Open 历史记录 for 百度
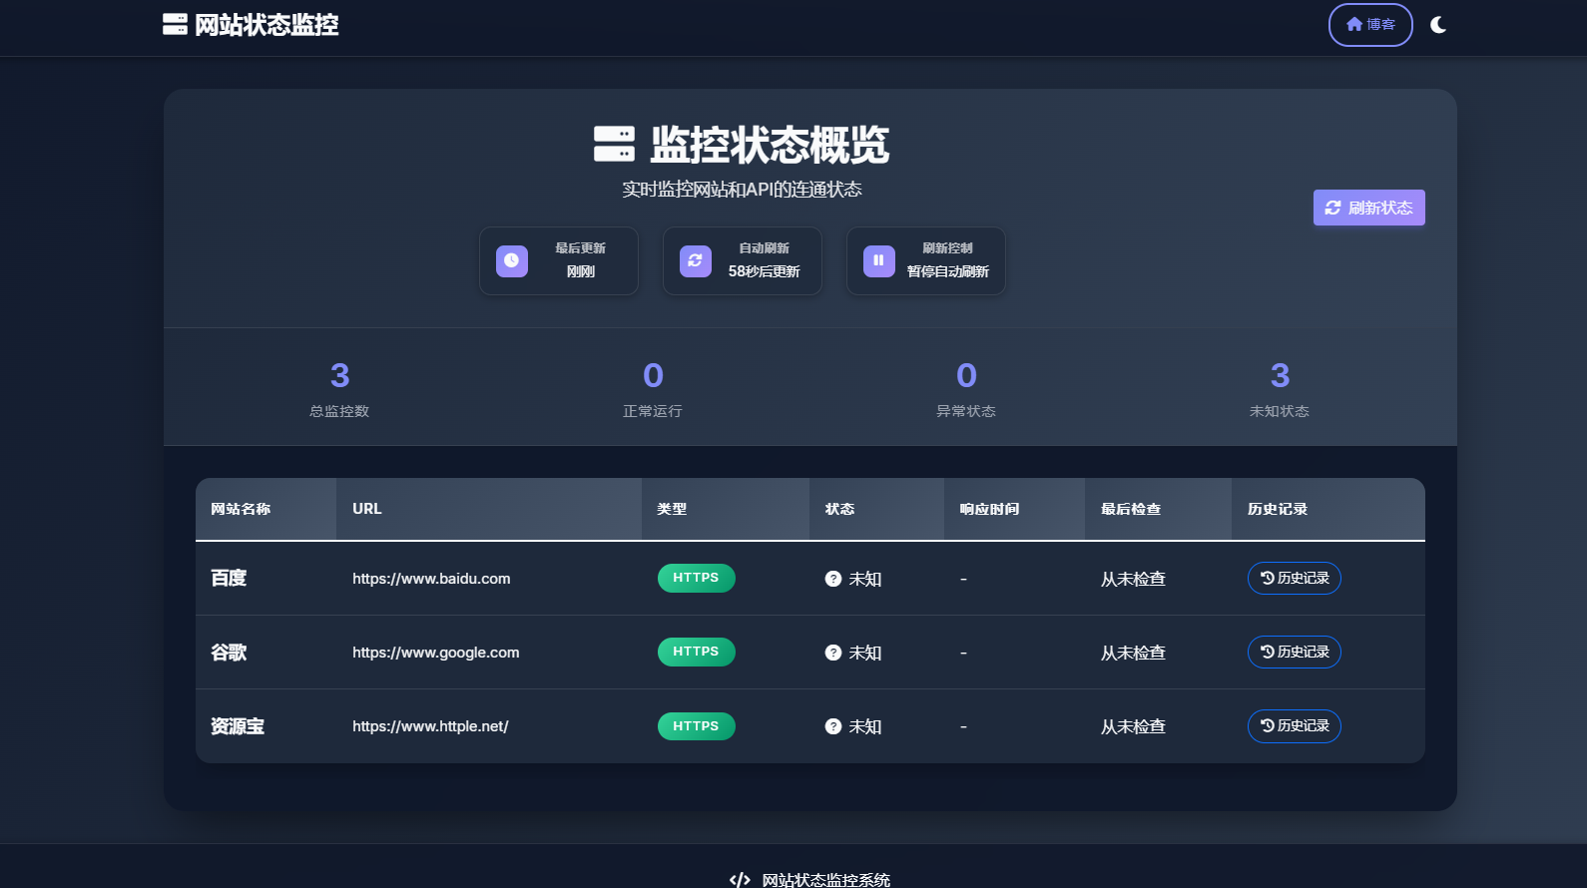The image size is (1587, 888). 1295,578
